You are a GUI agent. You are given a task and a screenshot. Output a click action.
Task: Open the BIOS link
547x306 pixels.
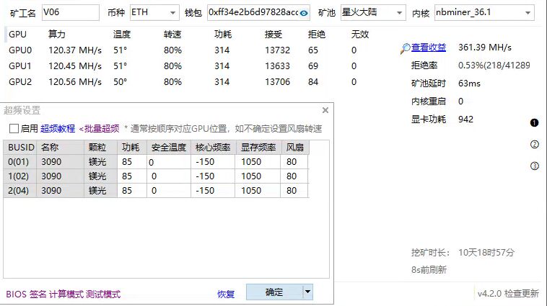click(16, 294)
